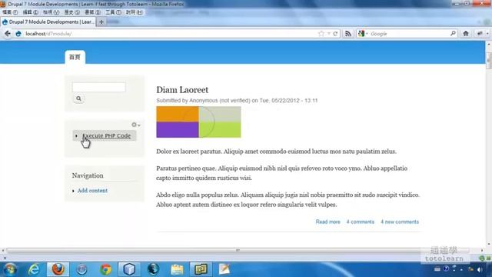
Task: Click the site search text field
Action: [99, 87]
